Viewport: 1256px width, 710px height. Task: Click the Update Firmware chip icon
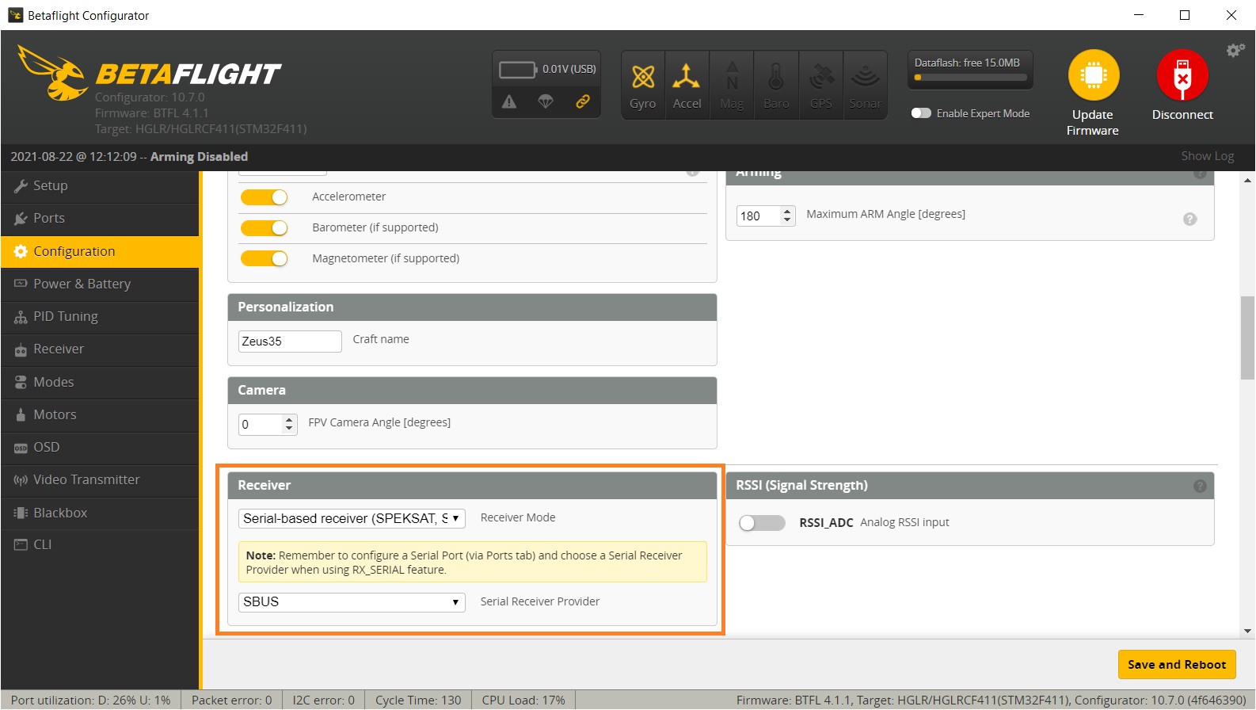point(1094,75)
